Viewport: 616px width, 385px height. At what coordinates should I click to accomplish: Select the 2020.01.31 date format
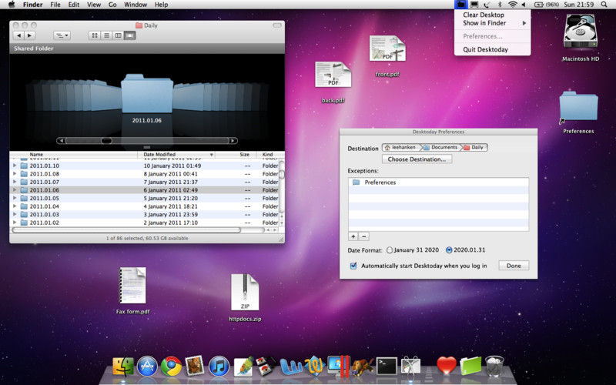click(450, 250)
